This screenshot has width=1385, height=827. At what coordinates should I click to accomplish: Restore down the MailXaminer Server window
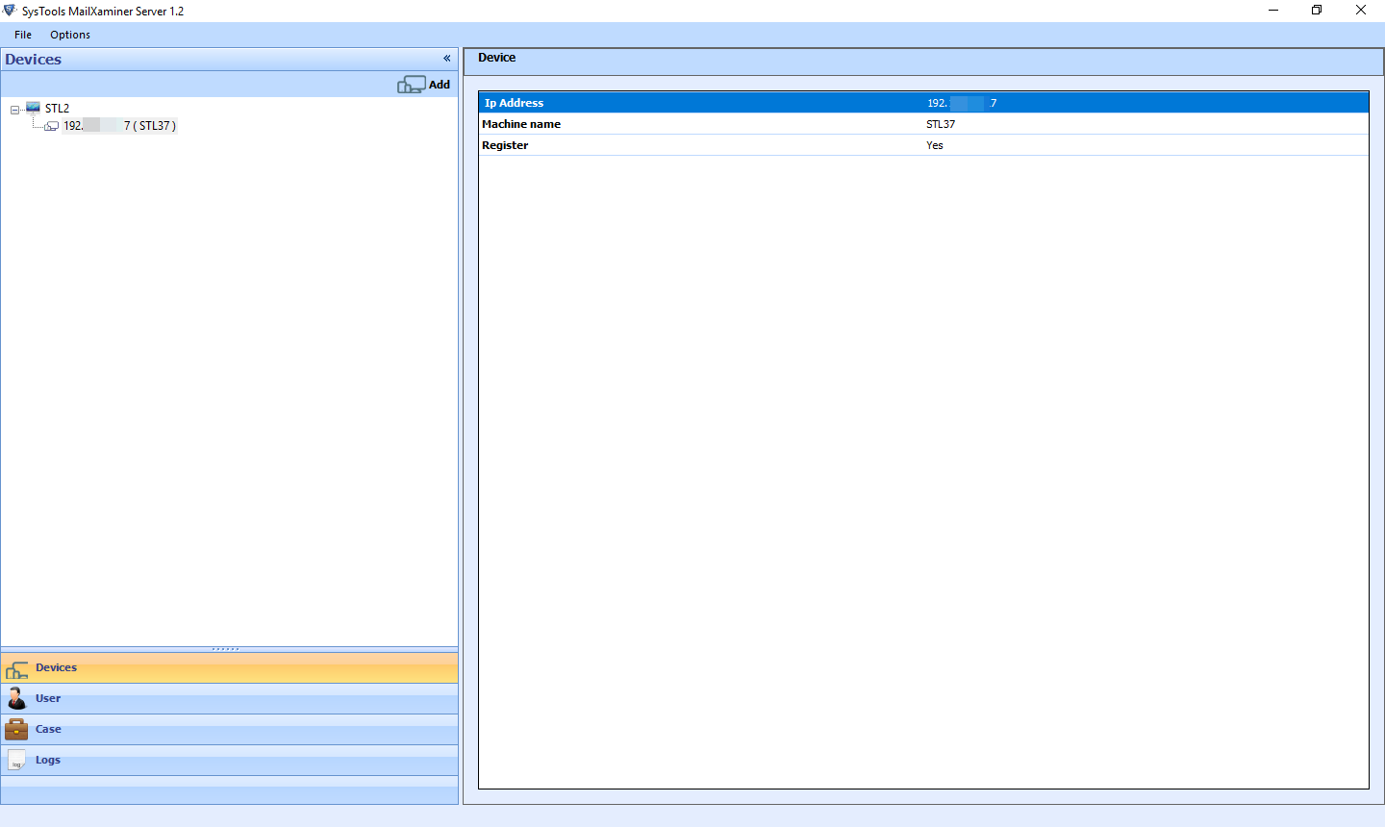(1317, 11)
